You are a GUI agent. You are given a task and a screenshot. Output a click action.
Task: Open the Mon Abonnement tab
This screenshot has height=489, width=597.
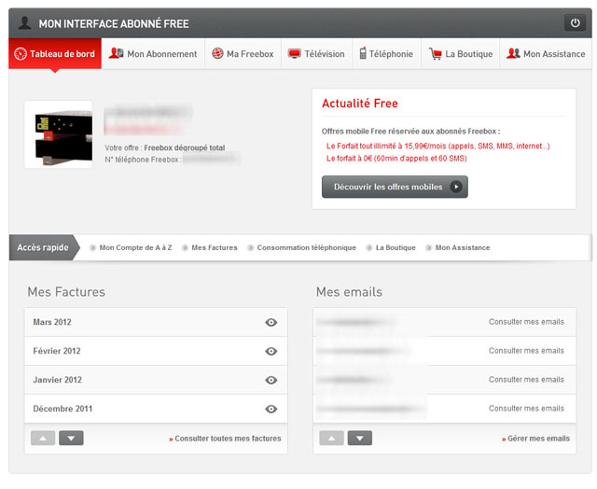[x=153, y=54]
